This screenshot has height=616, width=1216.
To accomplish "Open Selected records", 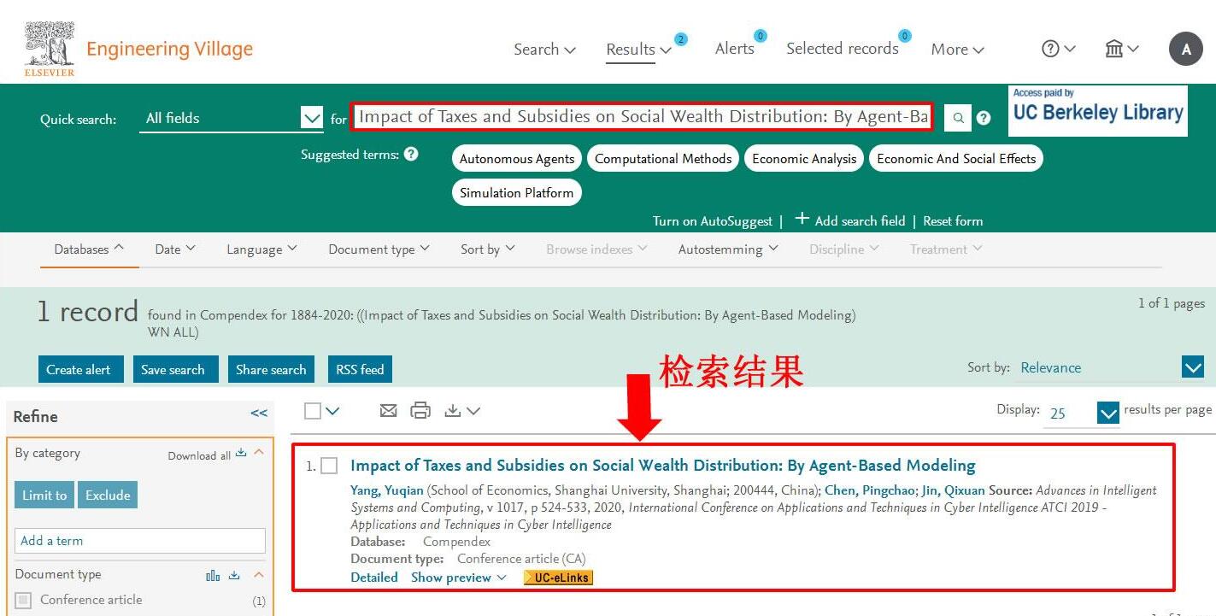I will click(x=843, y=49).
